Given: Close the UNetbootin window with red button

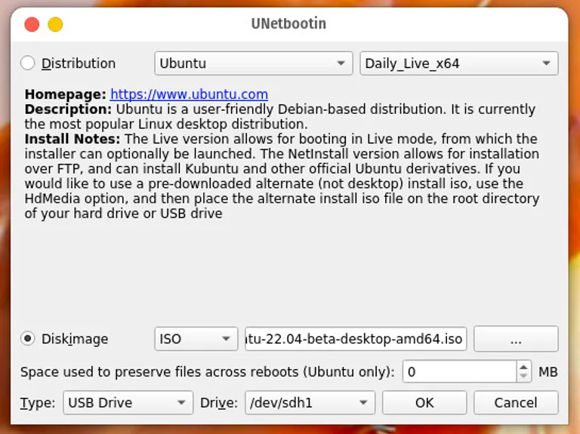Looking at the screenshot, I should pyautogui.click(x=32, y=24).
